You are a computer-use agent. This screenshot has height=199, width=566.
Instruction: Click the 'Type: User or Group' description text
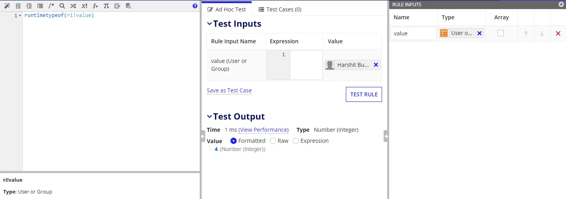[x=28, y=192]
